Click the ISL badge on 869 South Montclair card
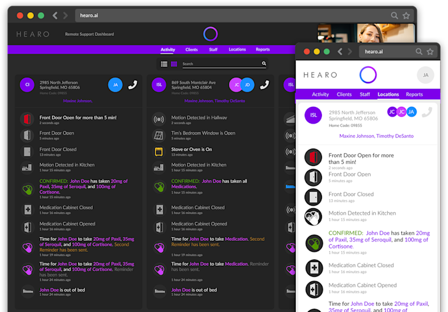This screenshot has height=312, width=448. click(159, 85)
